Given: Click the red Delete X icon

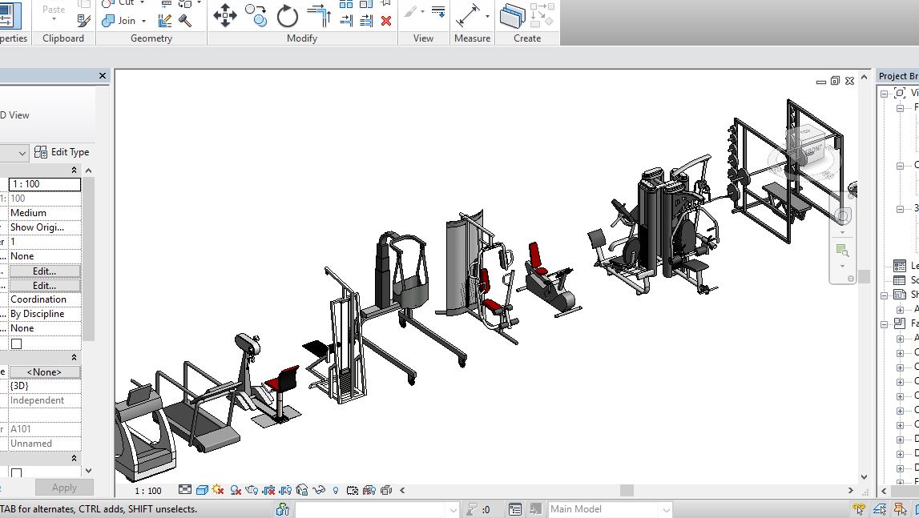Looking at the screenshot, I should [385, 21].
